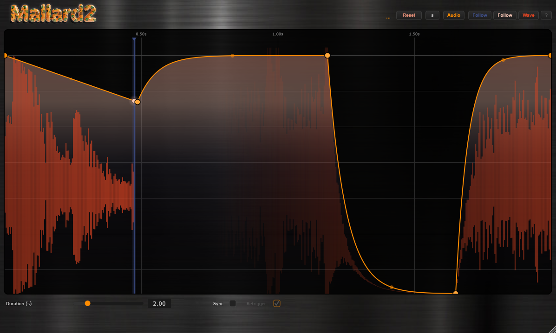Click the Duration value field showing 2.00
The height and width of the screenshot is (333, 556).
click(159, 304)
